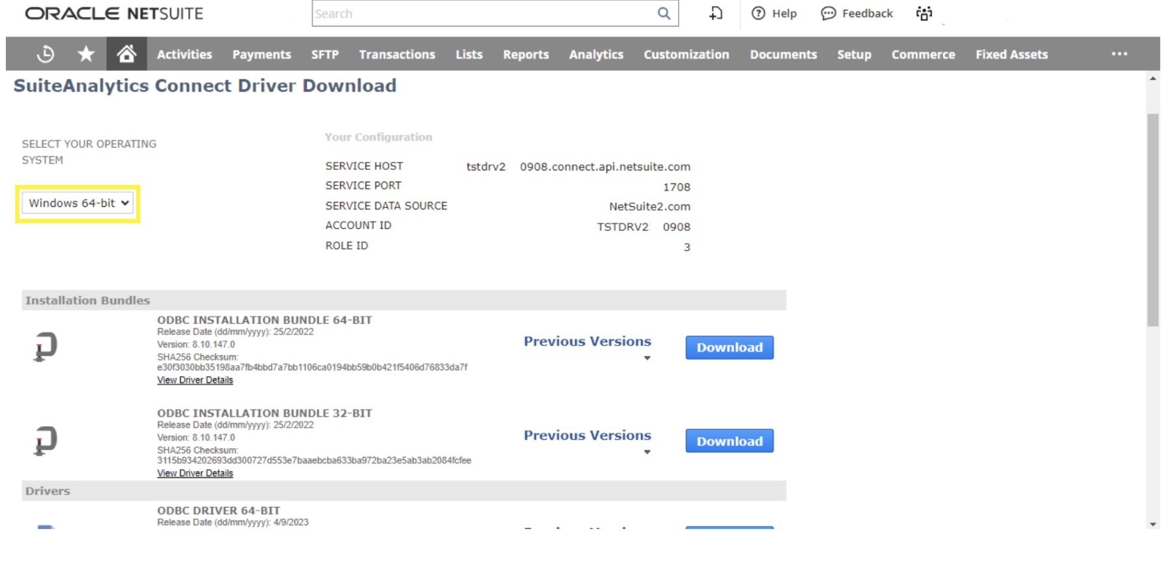This screenshot has height=570, width=1166.
Task: Open the Transactions menu
Action: [397, 55]
